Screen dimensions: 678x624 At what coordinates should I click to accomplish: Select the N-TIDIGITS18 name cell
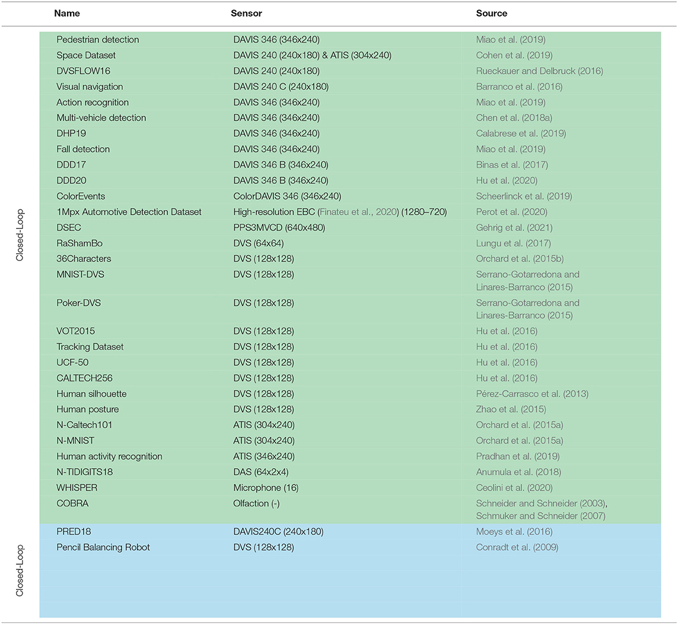coord(85,472)
